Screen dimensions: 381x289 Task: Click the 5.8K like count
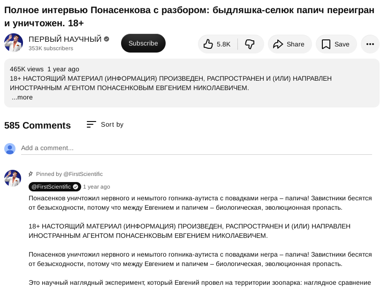pos(223,44)
